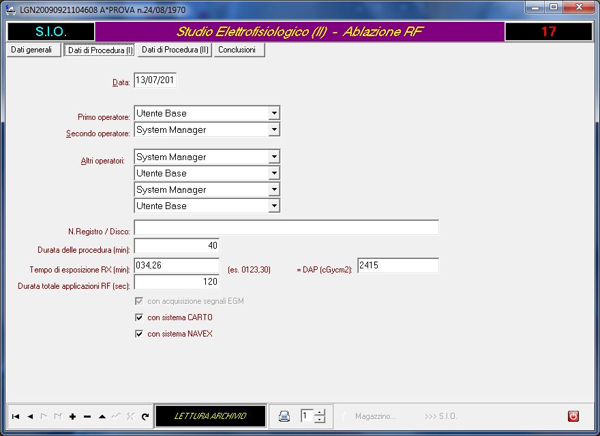Click the greyed next record arrow
600x436 pixels.
44,416
